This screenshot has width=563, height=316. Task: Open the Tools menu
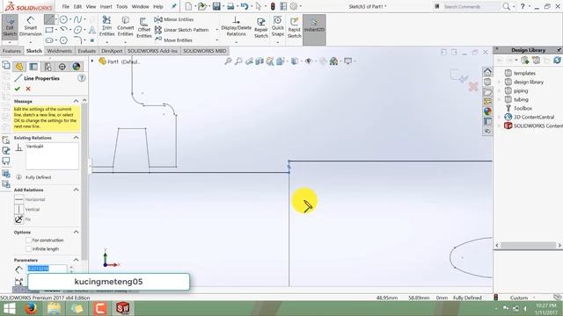click(x=121, y=6)
